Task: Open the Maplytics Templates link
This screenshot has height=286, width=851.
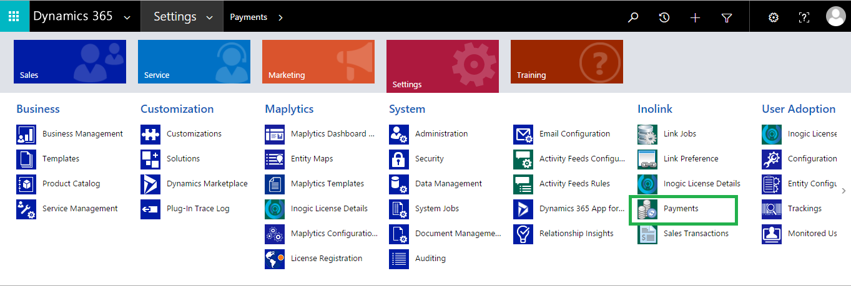Action: tap(328, 184)
